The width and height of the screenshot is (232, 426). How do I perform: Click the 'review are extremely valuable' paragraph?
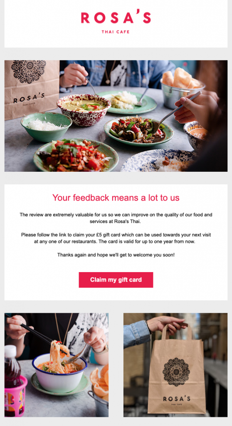(x=116, y=218)
